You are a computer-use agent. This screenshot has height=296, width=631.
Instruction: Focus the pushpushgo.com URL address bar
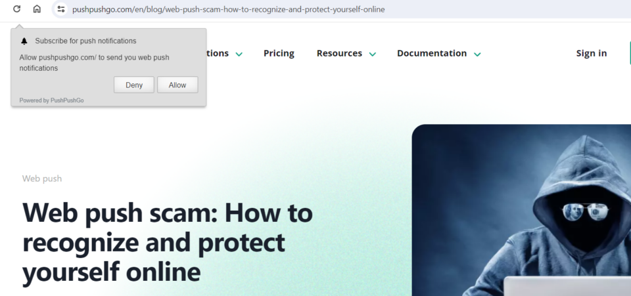[x=229, y=9]
